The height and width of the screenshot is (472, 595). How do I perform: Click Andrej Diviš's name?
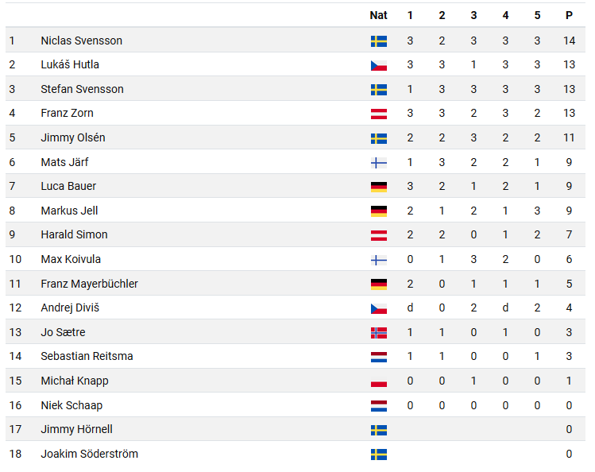[x=70, y=308]
